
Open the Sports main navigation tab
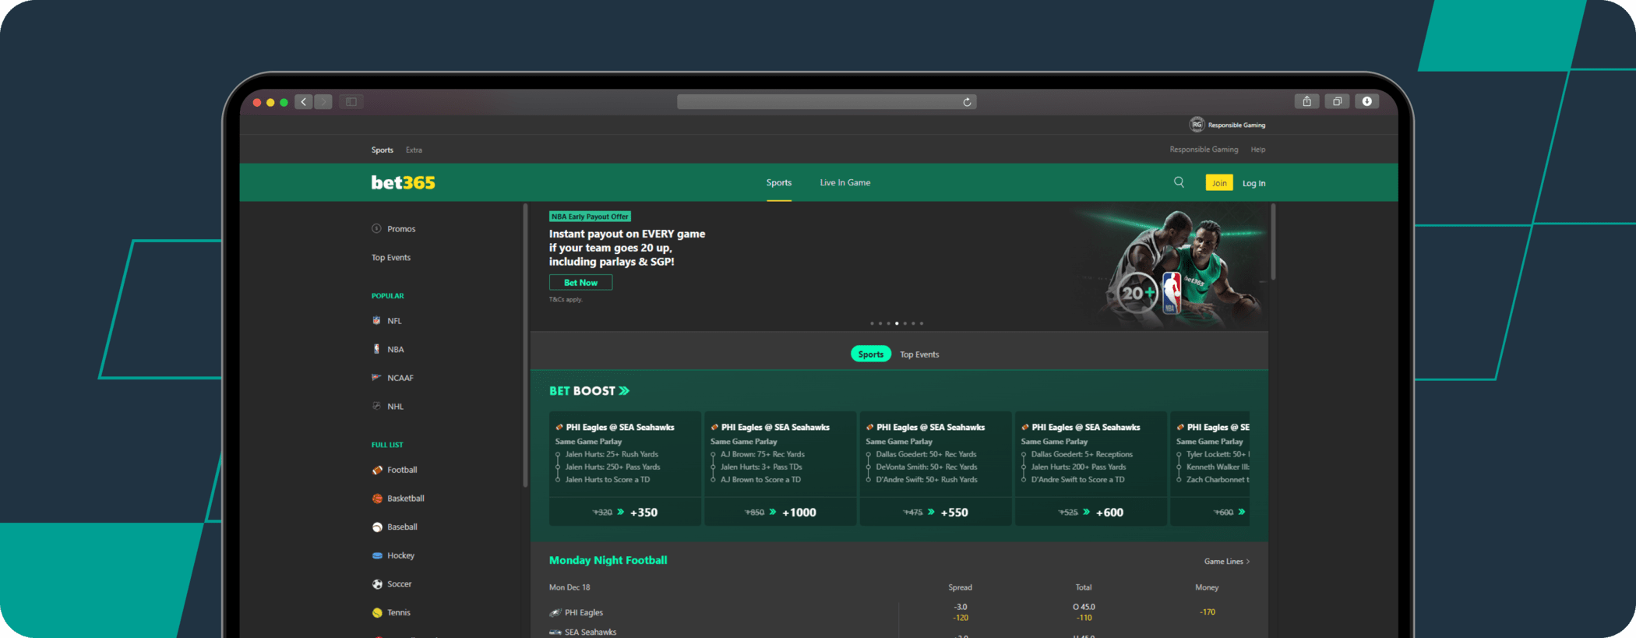(778, 182)
